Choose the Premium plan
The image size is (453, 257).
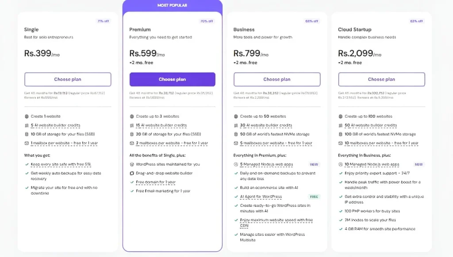pos(172,79)
